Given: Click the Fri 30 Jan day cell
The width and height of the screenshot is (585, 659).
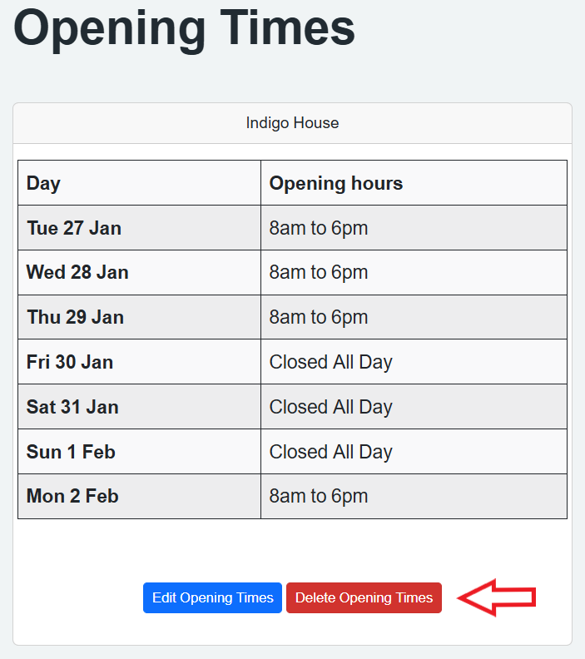Looking at the screenshot, I should tap(70, 362).
